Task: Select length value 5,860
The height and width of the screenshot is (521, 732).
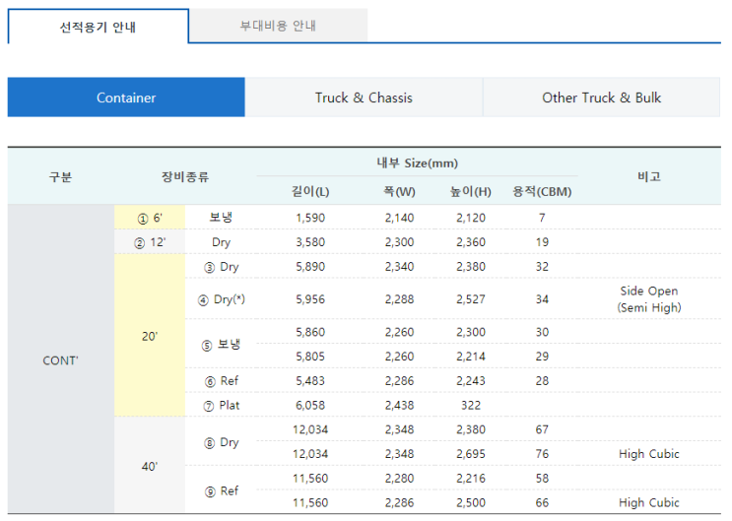Action: (x=310, y=332)
